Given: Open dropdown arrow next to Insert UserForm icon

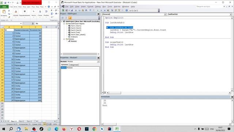Looking at the screenshot, I should [69, 10].
